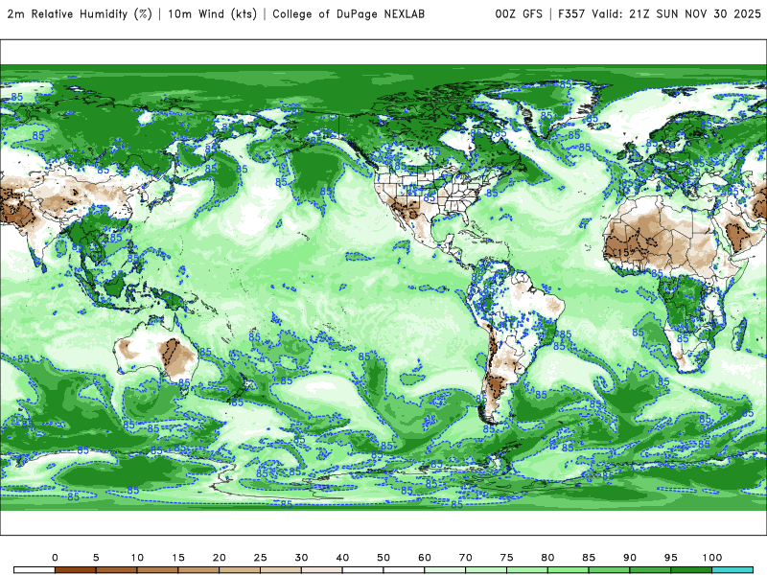Click the '2m Relative Humidity (%)' title text
This screenshot has height=575, width=767.
(80, 14)
